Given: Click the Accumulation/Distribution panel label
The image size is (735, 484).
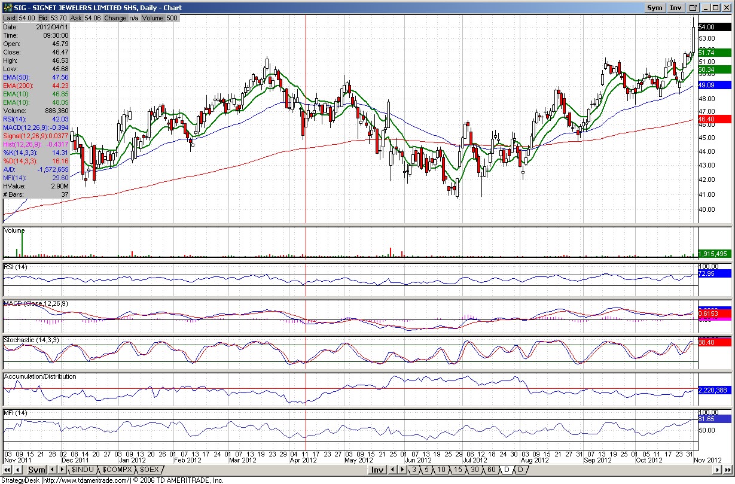Looking at the screenshot, I should 40,376.
